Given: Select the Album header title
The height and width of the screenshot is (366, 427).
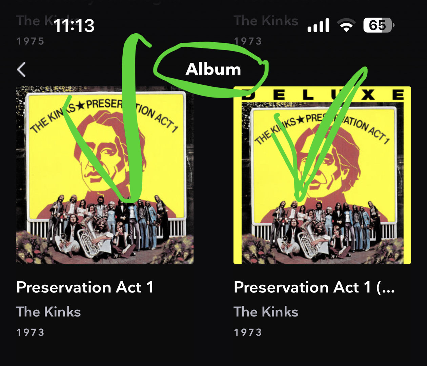Looking at the screenshot, I should [x=213, y=69].
